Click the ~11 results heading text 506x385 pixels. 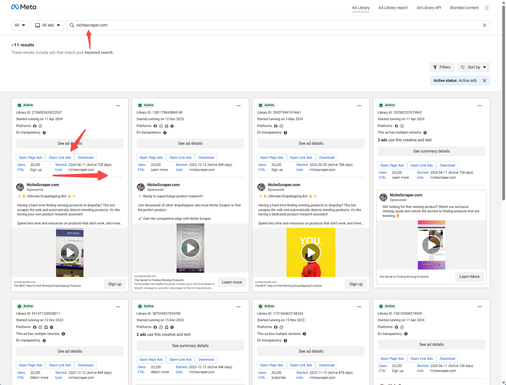point(23,45)
